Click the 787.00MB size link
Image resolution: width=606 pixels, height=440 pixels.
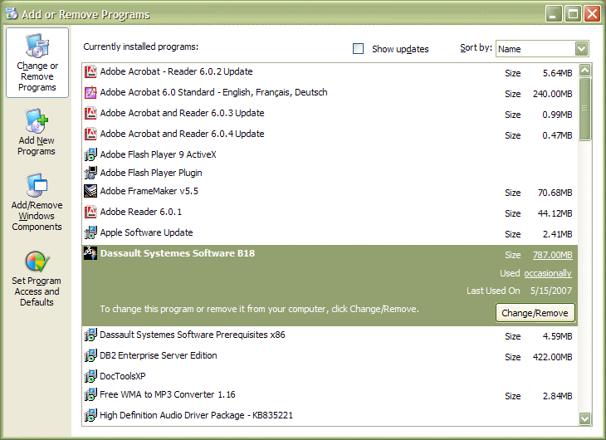click(552, 255)
